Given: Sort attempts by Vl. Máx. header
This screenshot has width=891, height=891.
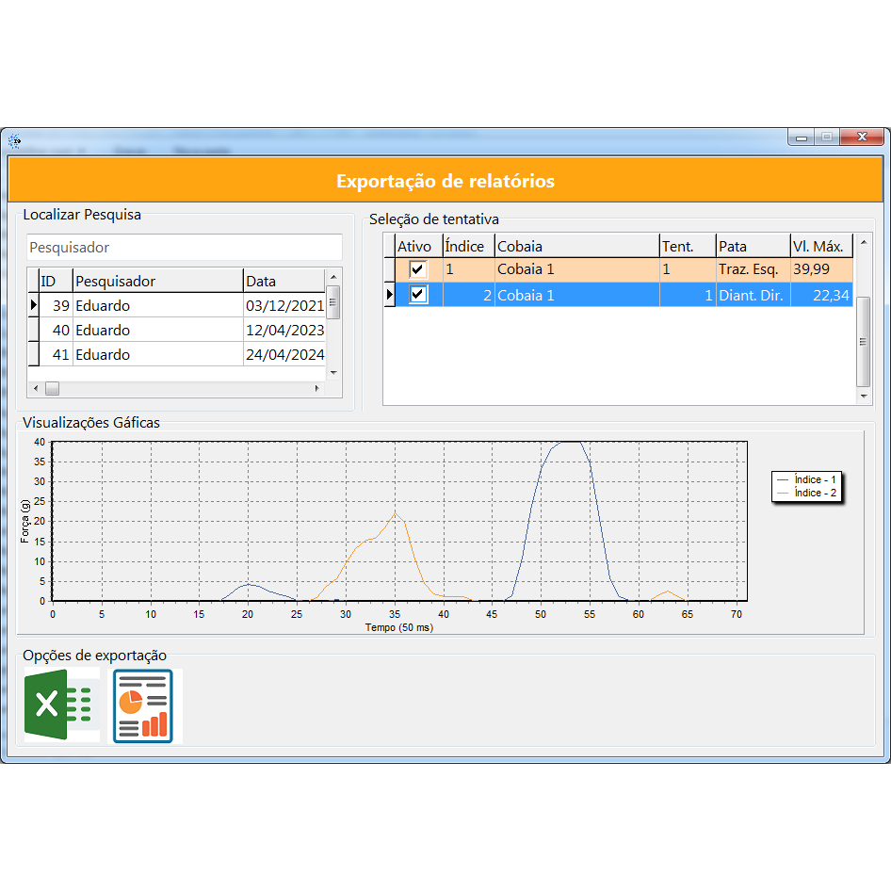Looking at the screenshot, I should 819,246.
